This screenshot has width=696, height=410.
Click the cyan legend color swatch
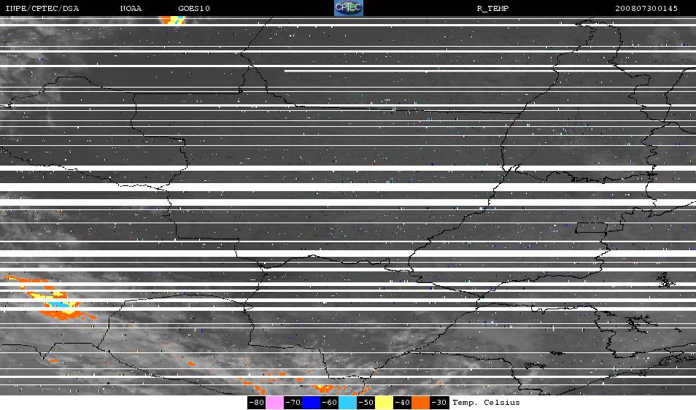(347, 403)
